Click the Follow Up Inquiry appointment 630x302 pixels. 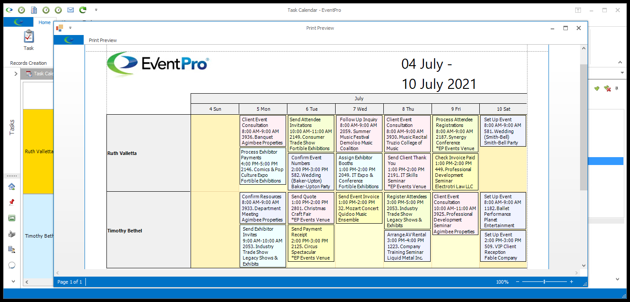[359, 133]
